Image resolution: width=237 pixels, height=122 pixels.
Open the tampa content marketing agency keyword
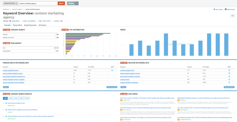tap(13, 73)
